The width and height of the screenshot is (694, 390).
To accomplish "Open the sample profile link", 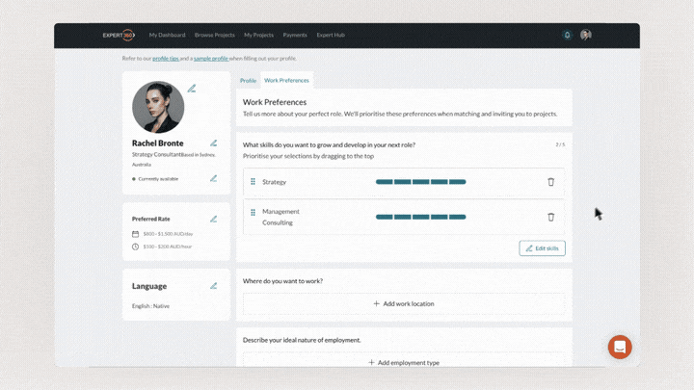I will [x=211, y=59].
